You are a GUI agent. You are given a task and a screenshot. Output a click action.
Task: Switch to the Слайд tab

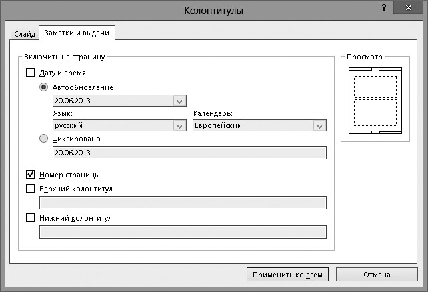(24, 35)
